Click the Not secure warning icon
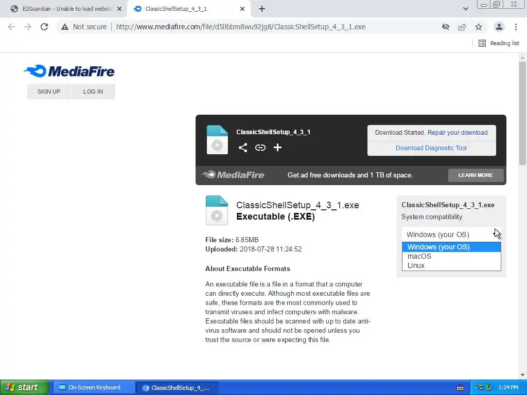The height and width of the screenshot is (395, 527). coord(65,27)
